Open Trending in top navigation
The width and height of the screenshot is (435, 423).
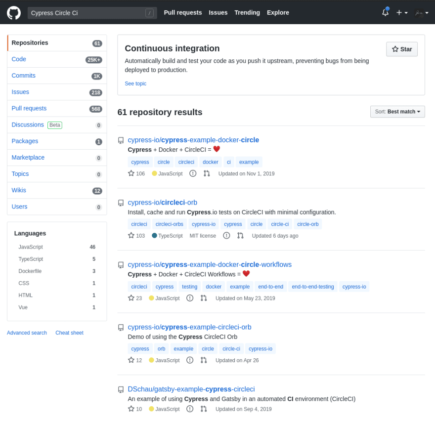pyautogui.click(x=247, y=13)
